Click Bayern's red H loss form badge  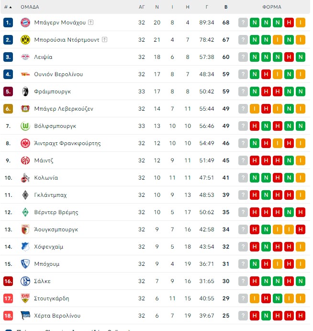pos(289,23)
